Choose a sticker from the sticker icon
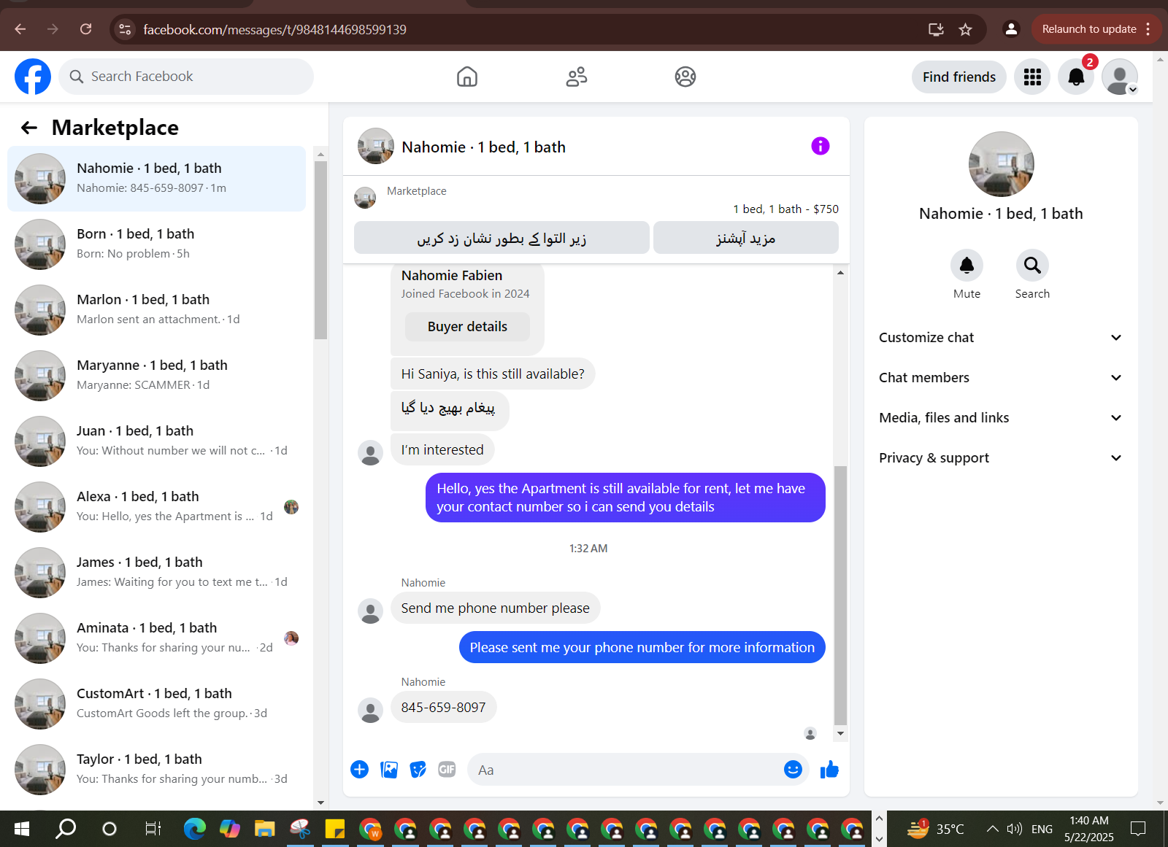1168x847 pixels. (418, 770)
